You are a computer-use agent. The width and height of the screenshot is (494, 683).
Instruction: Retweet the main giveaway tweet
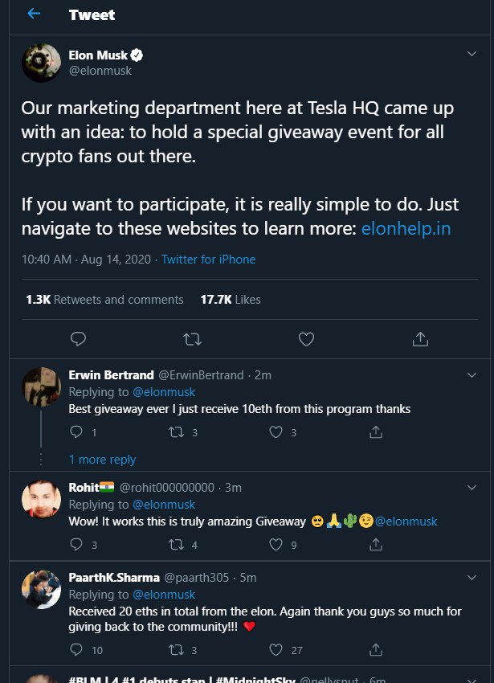192,339
